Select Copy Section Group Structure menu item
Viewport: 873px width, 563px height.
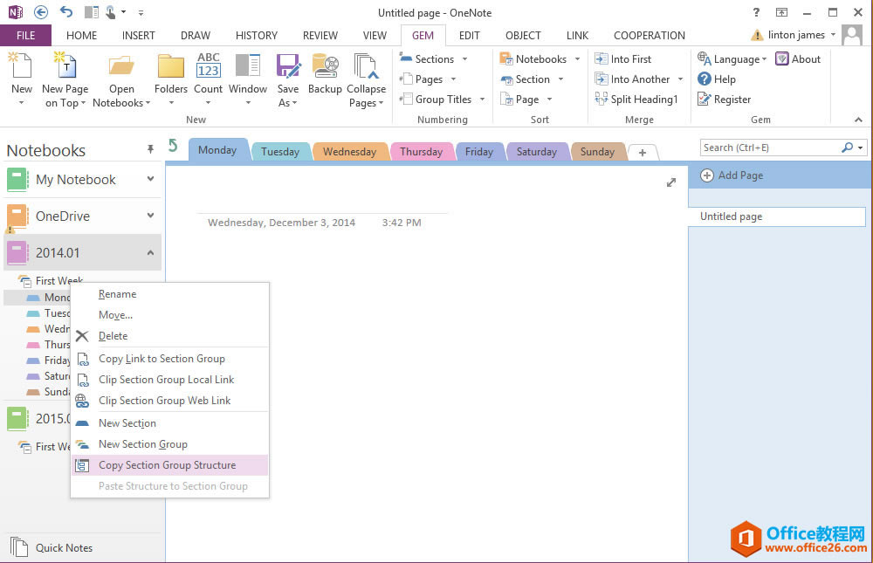click(x=167, y=465)
